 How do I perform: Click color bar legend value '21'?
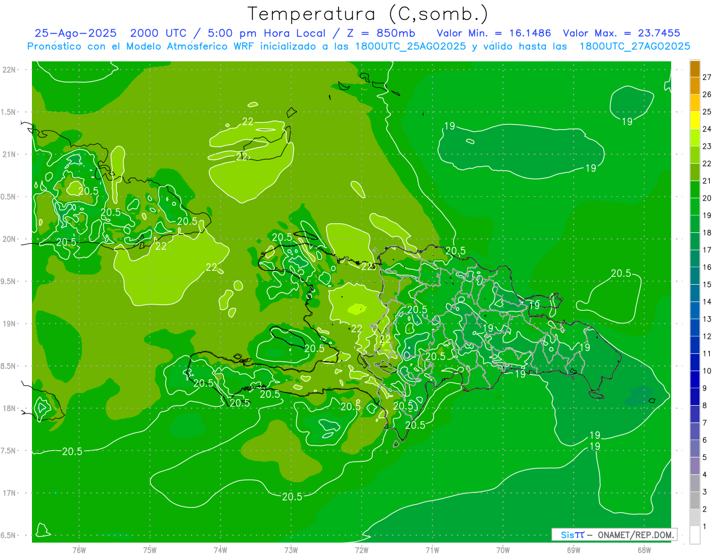coord(707,181)
